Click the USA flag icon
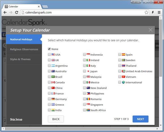The image size is (164, 132). click(53, 54)
